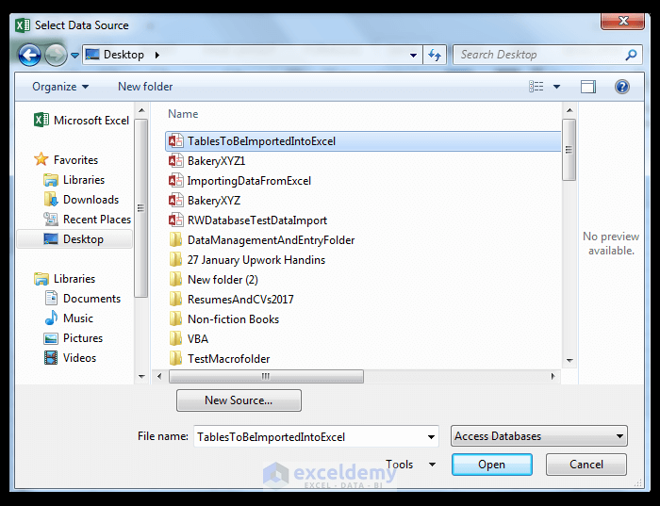Image resolution: width=660 pixels, height=506 pixels.
Task: Click into the Search Desktop field
Action: (547, 55)
